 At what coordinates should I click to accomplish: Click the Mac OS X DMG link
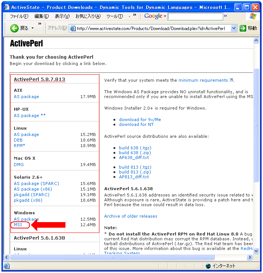[x=19, y=165]
